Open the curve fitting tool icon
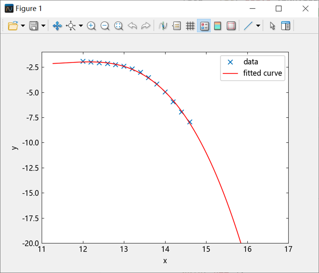Screen dimensions: 319x273 pos(163,26)
